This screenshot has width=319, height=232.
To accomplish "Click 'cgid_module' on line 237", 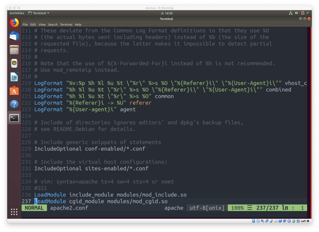I will [x=87, y=201].
